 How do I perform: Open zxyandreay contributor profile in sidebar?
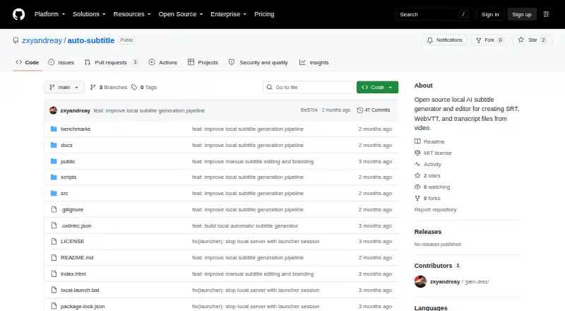[x=445, y=282]
